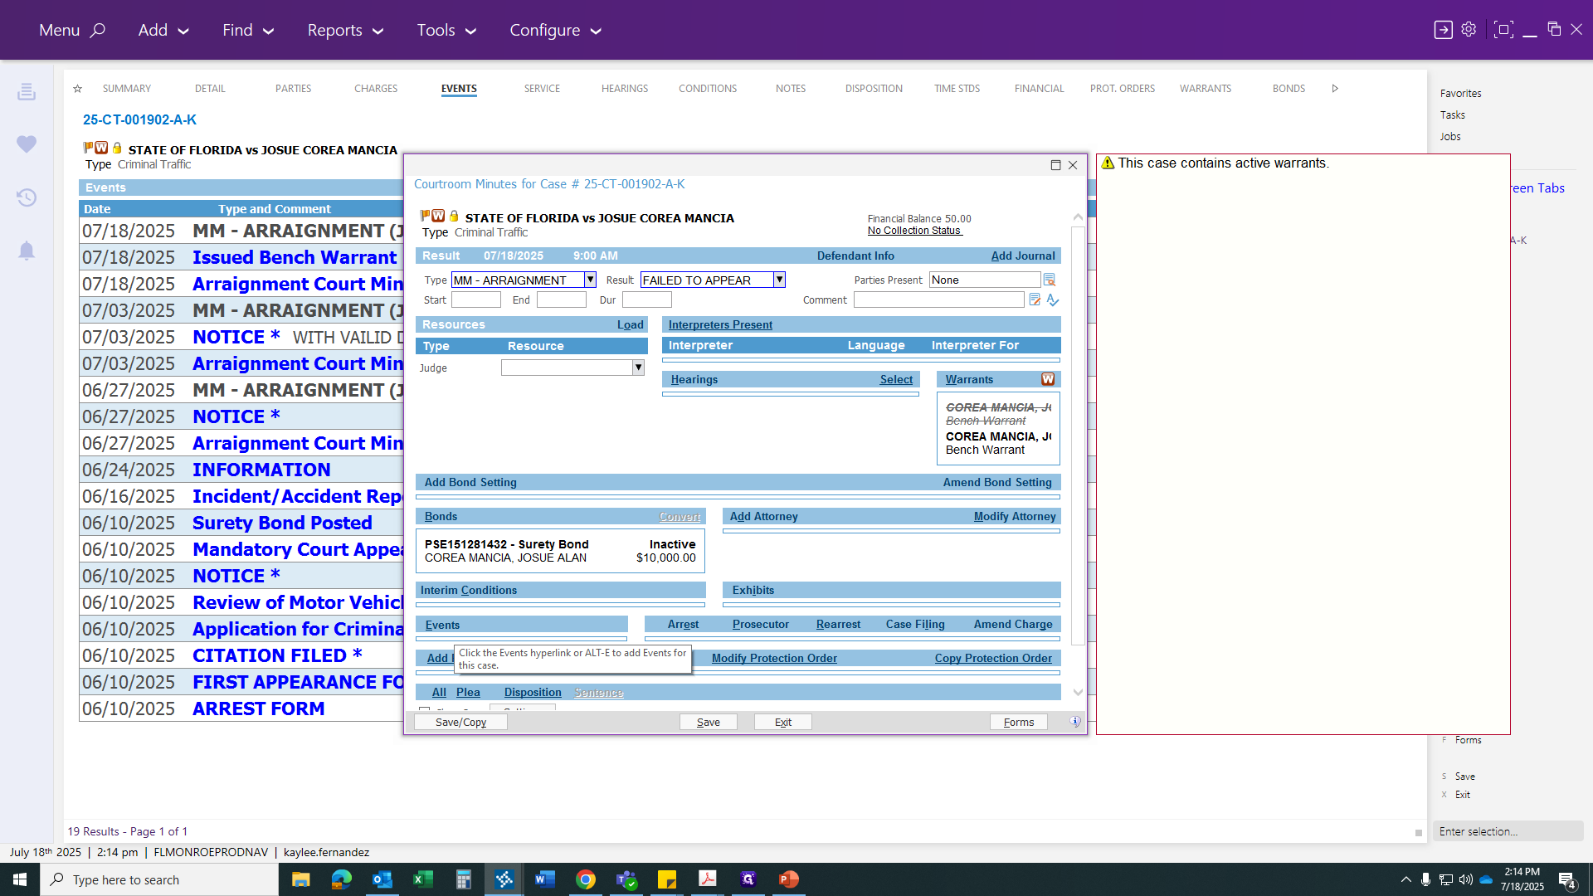Image resolution: width=1593 pixels, height=896 pixels.
Task: Click the Exit button in Courtroom Minutes
Action: pos(782,722)
